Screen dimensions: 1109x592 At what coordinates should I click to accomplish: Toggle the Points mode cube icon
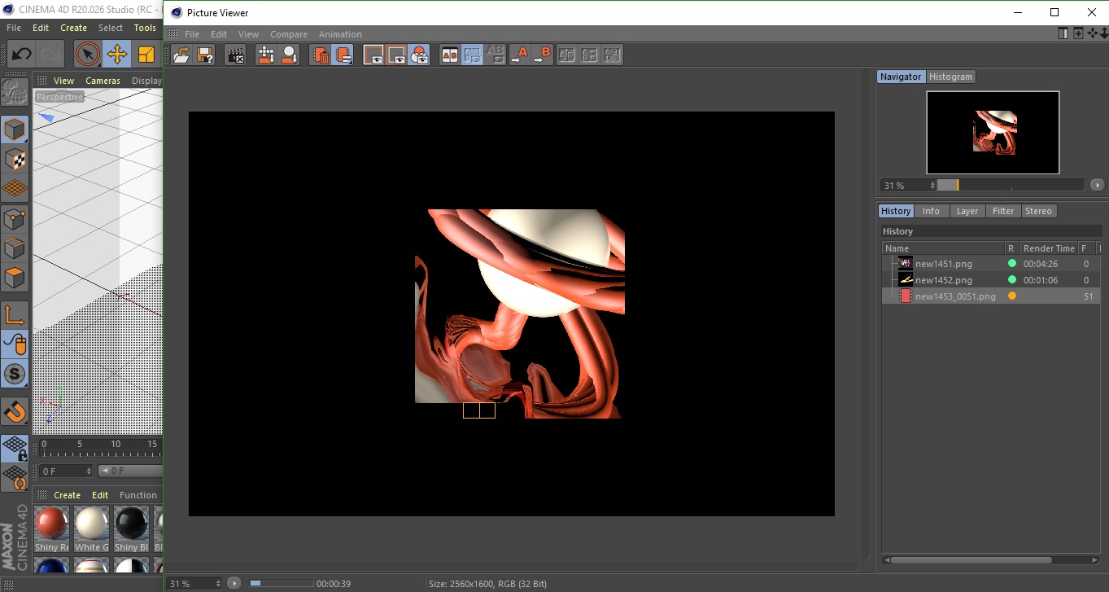15,218
